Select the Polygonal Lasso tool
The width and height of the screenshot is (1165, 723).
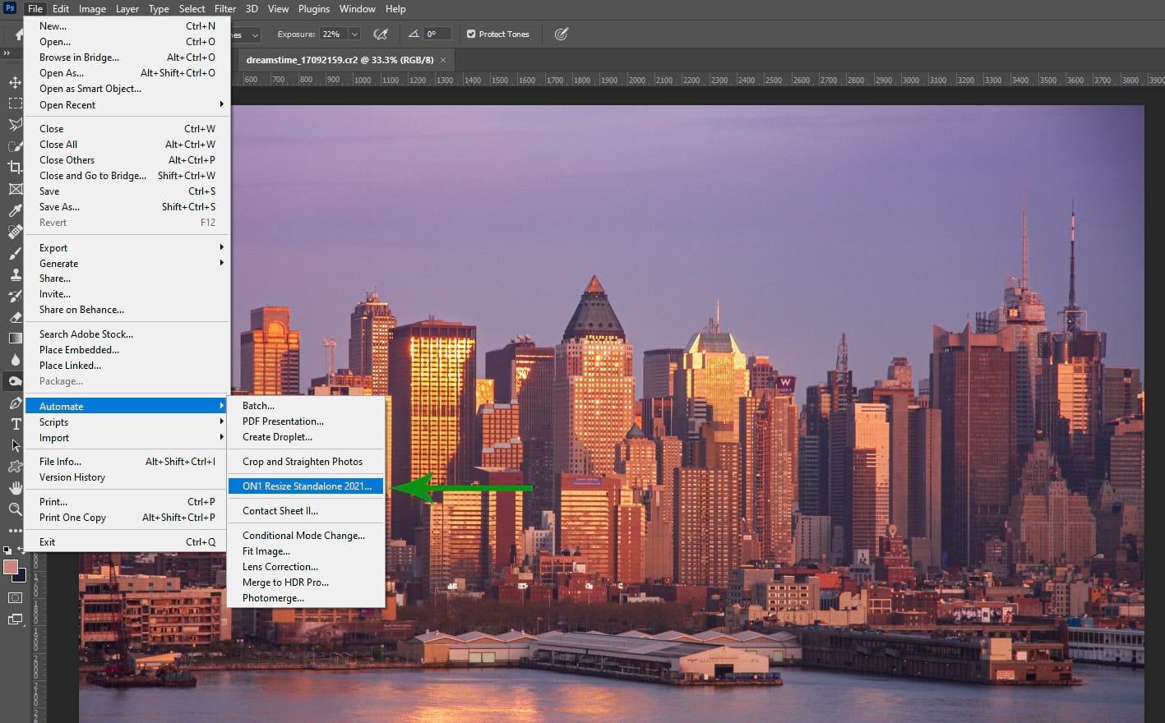pos(15,125)
